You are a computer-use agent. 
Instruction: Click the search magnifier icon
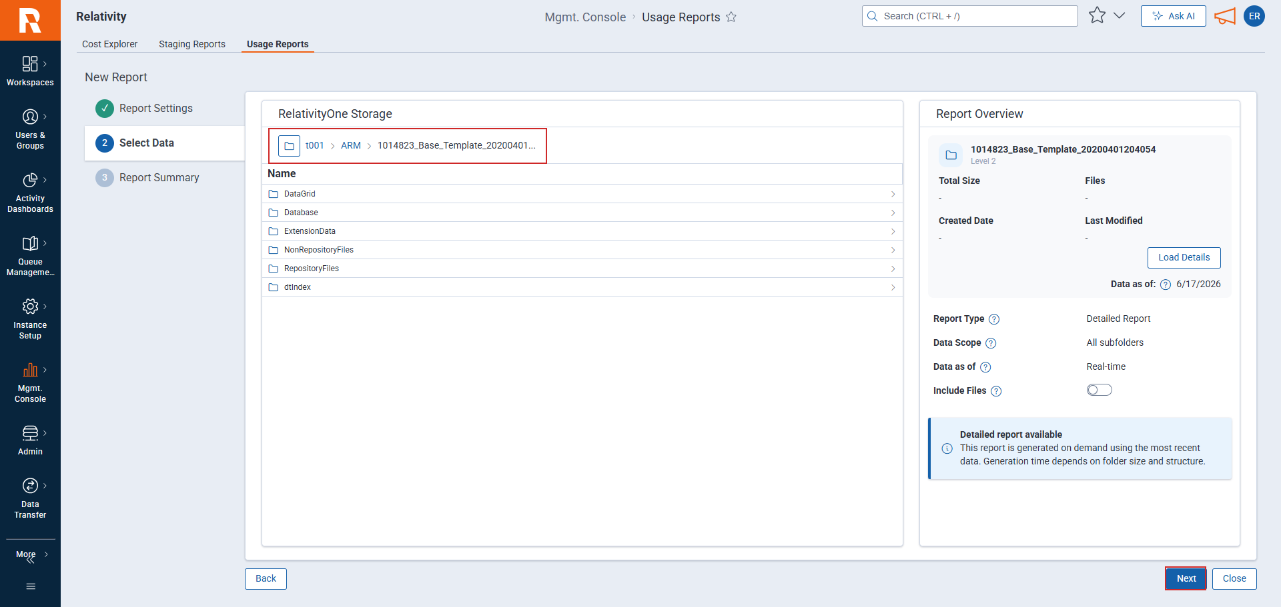[872, 16]
